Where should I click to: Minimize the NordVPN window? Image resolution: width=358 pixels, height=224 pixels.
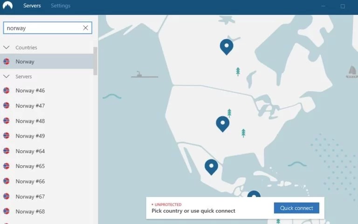323,6
